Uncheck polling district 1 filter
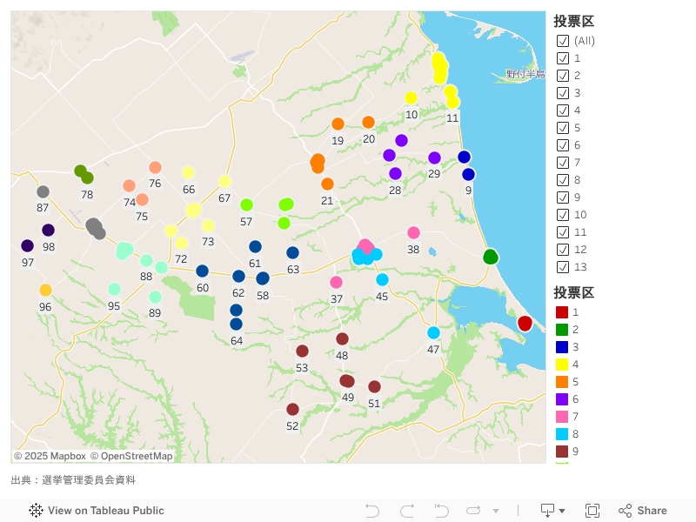The image size is (696, 522). tap(563, 58)
